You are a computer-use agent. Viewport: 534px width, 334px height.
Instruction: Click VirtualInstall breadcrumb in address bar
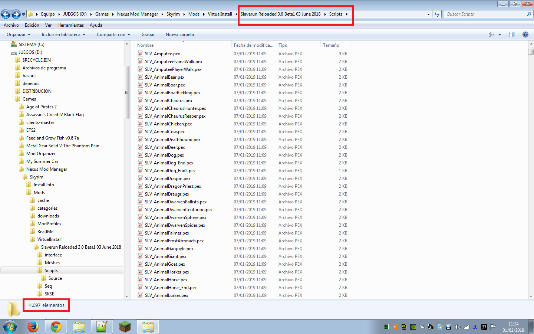[220, 14]
